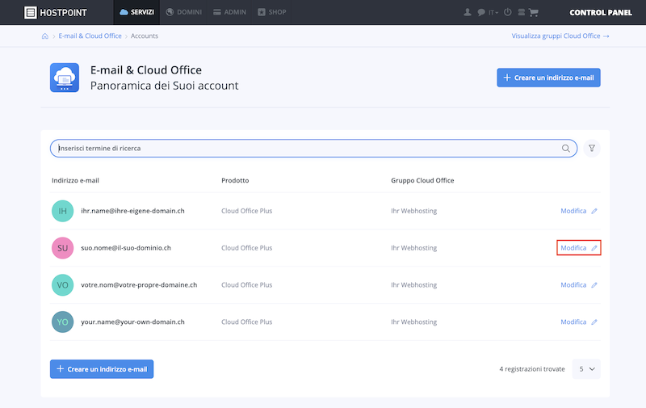Viewport: 646px width, 408px height.
Task: Switch to the DOMINI menu
Action: [184, 12]
